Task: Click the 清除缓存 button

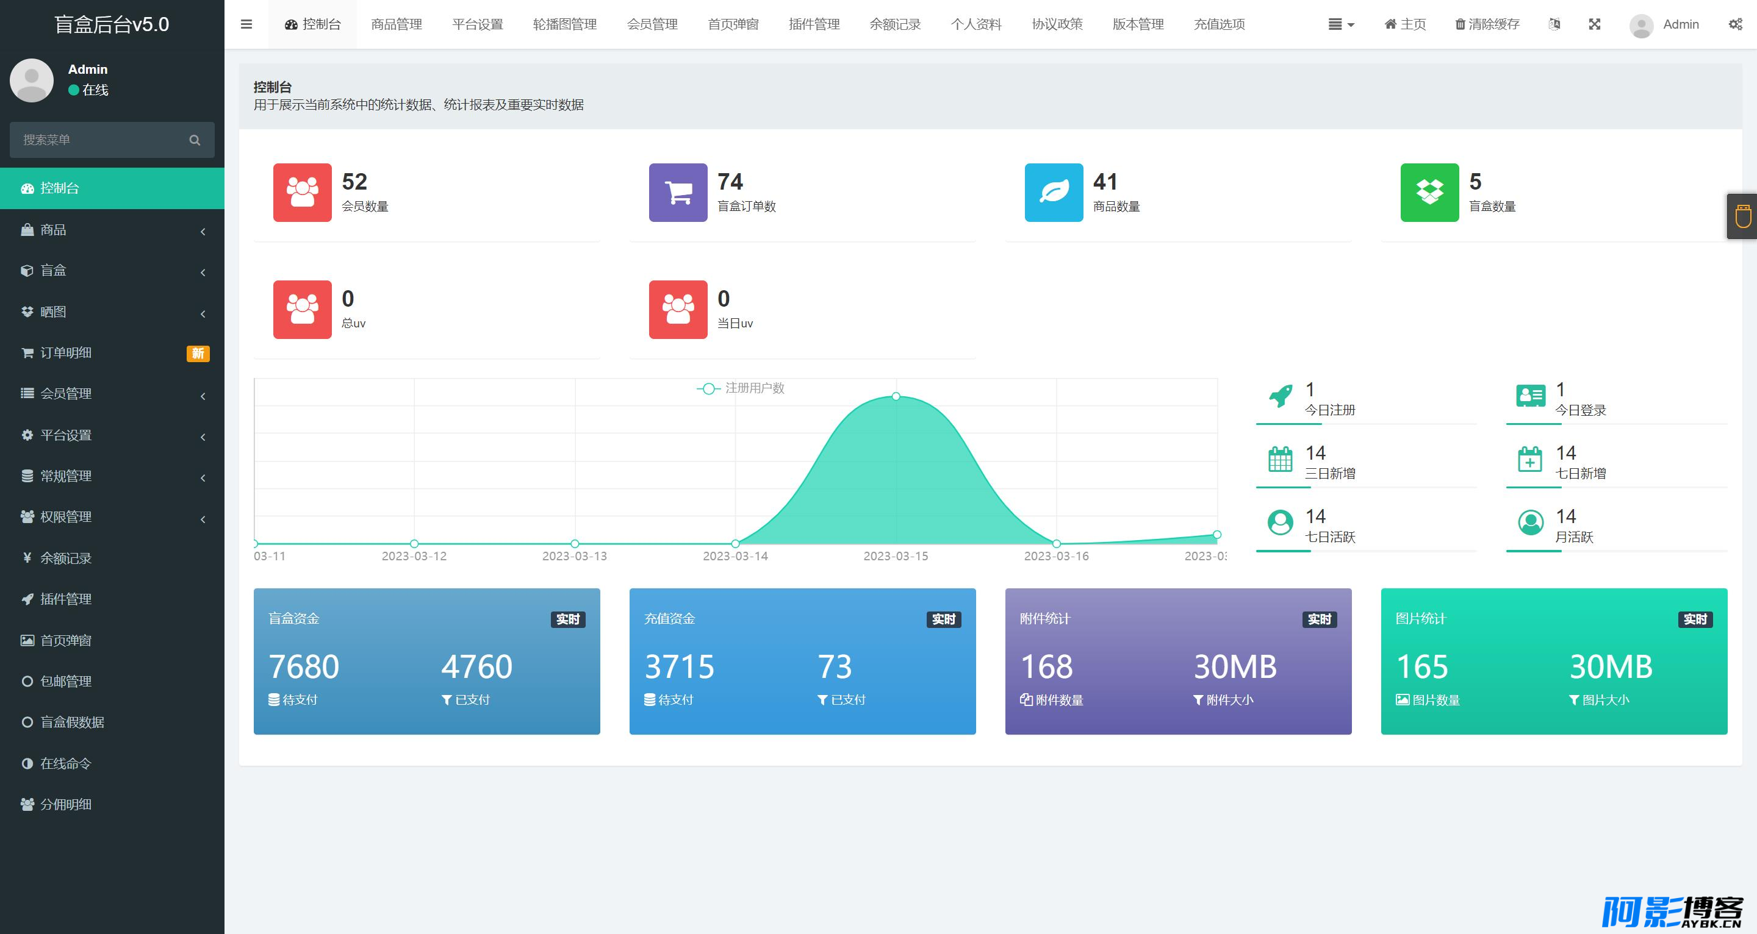Action: pyautogui.click(x=1487, y=24)
